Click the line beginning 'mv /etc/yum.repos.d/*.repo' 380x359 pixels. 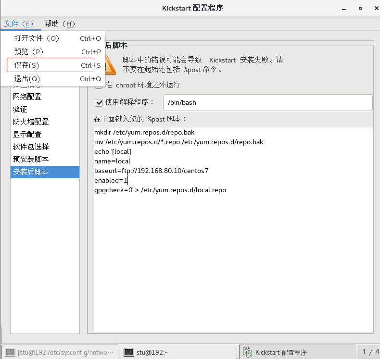click(x=178, y=142)
